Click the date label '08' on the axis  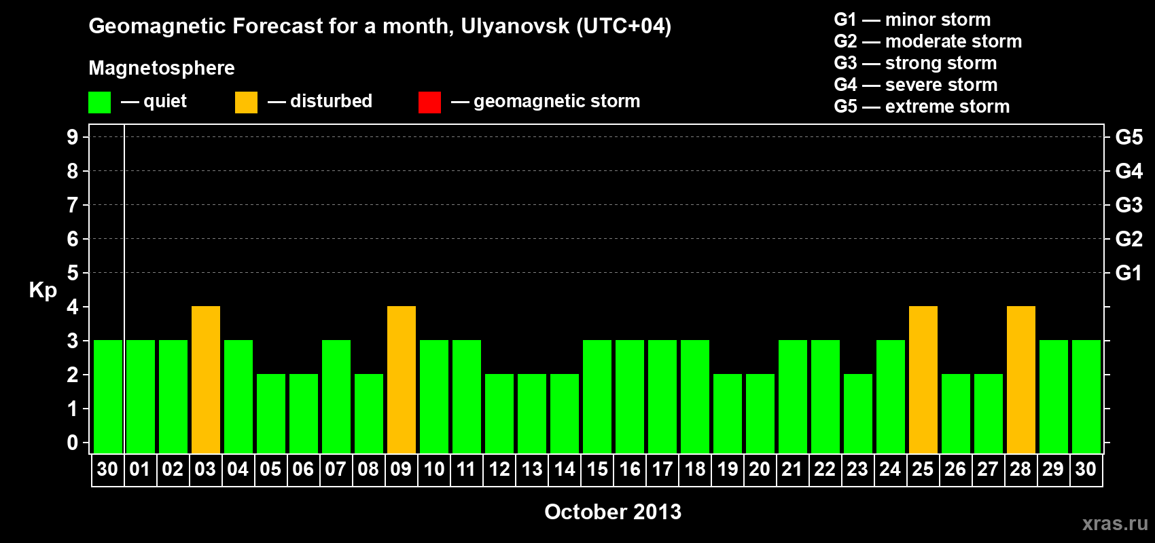click(x=368, y=470)
